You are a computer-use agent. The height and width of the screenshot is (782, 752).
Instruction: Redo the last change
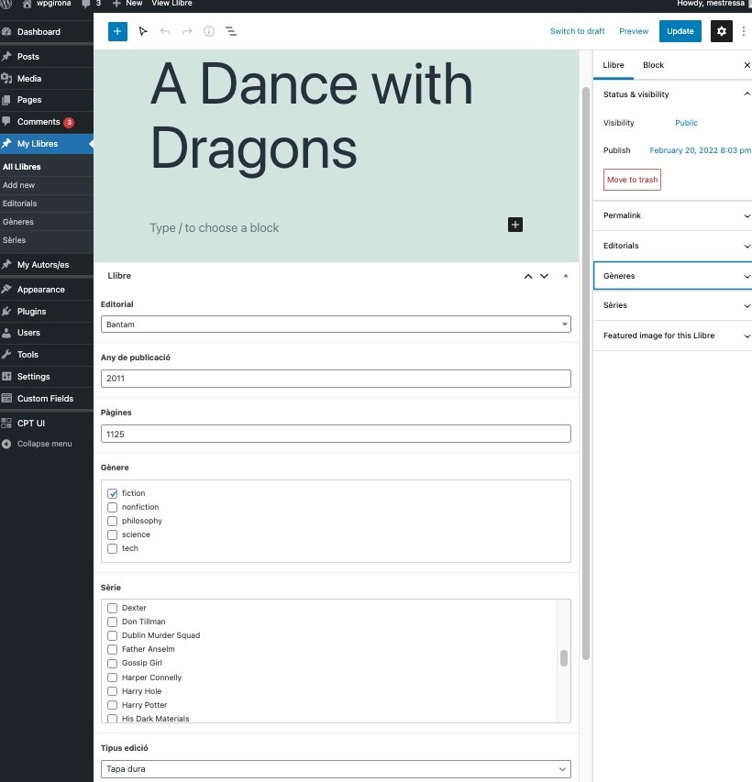[187, 31]
